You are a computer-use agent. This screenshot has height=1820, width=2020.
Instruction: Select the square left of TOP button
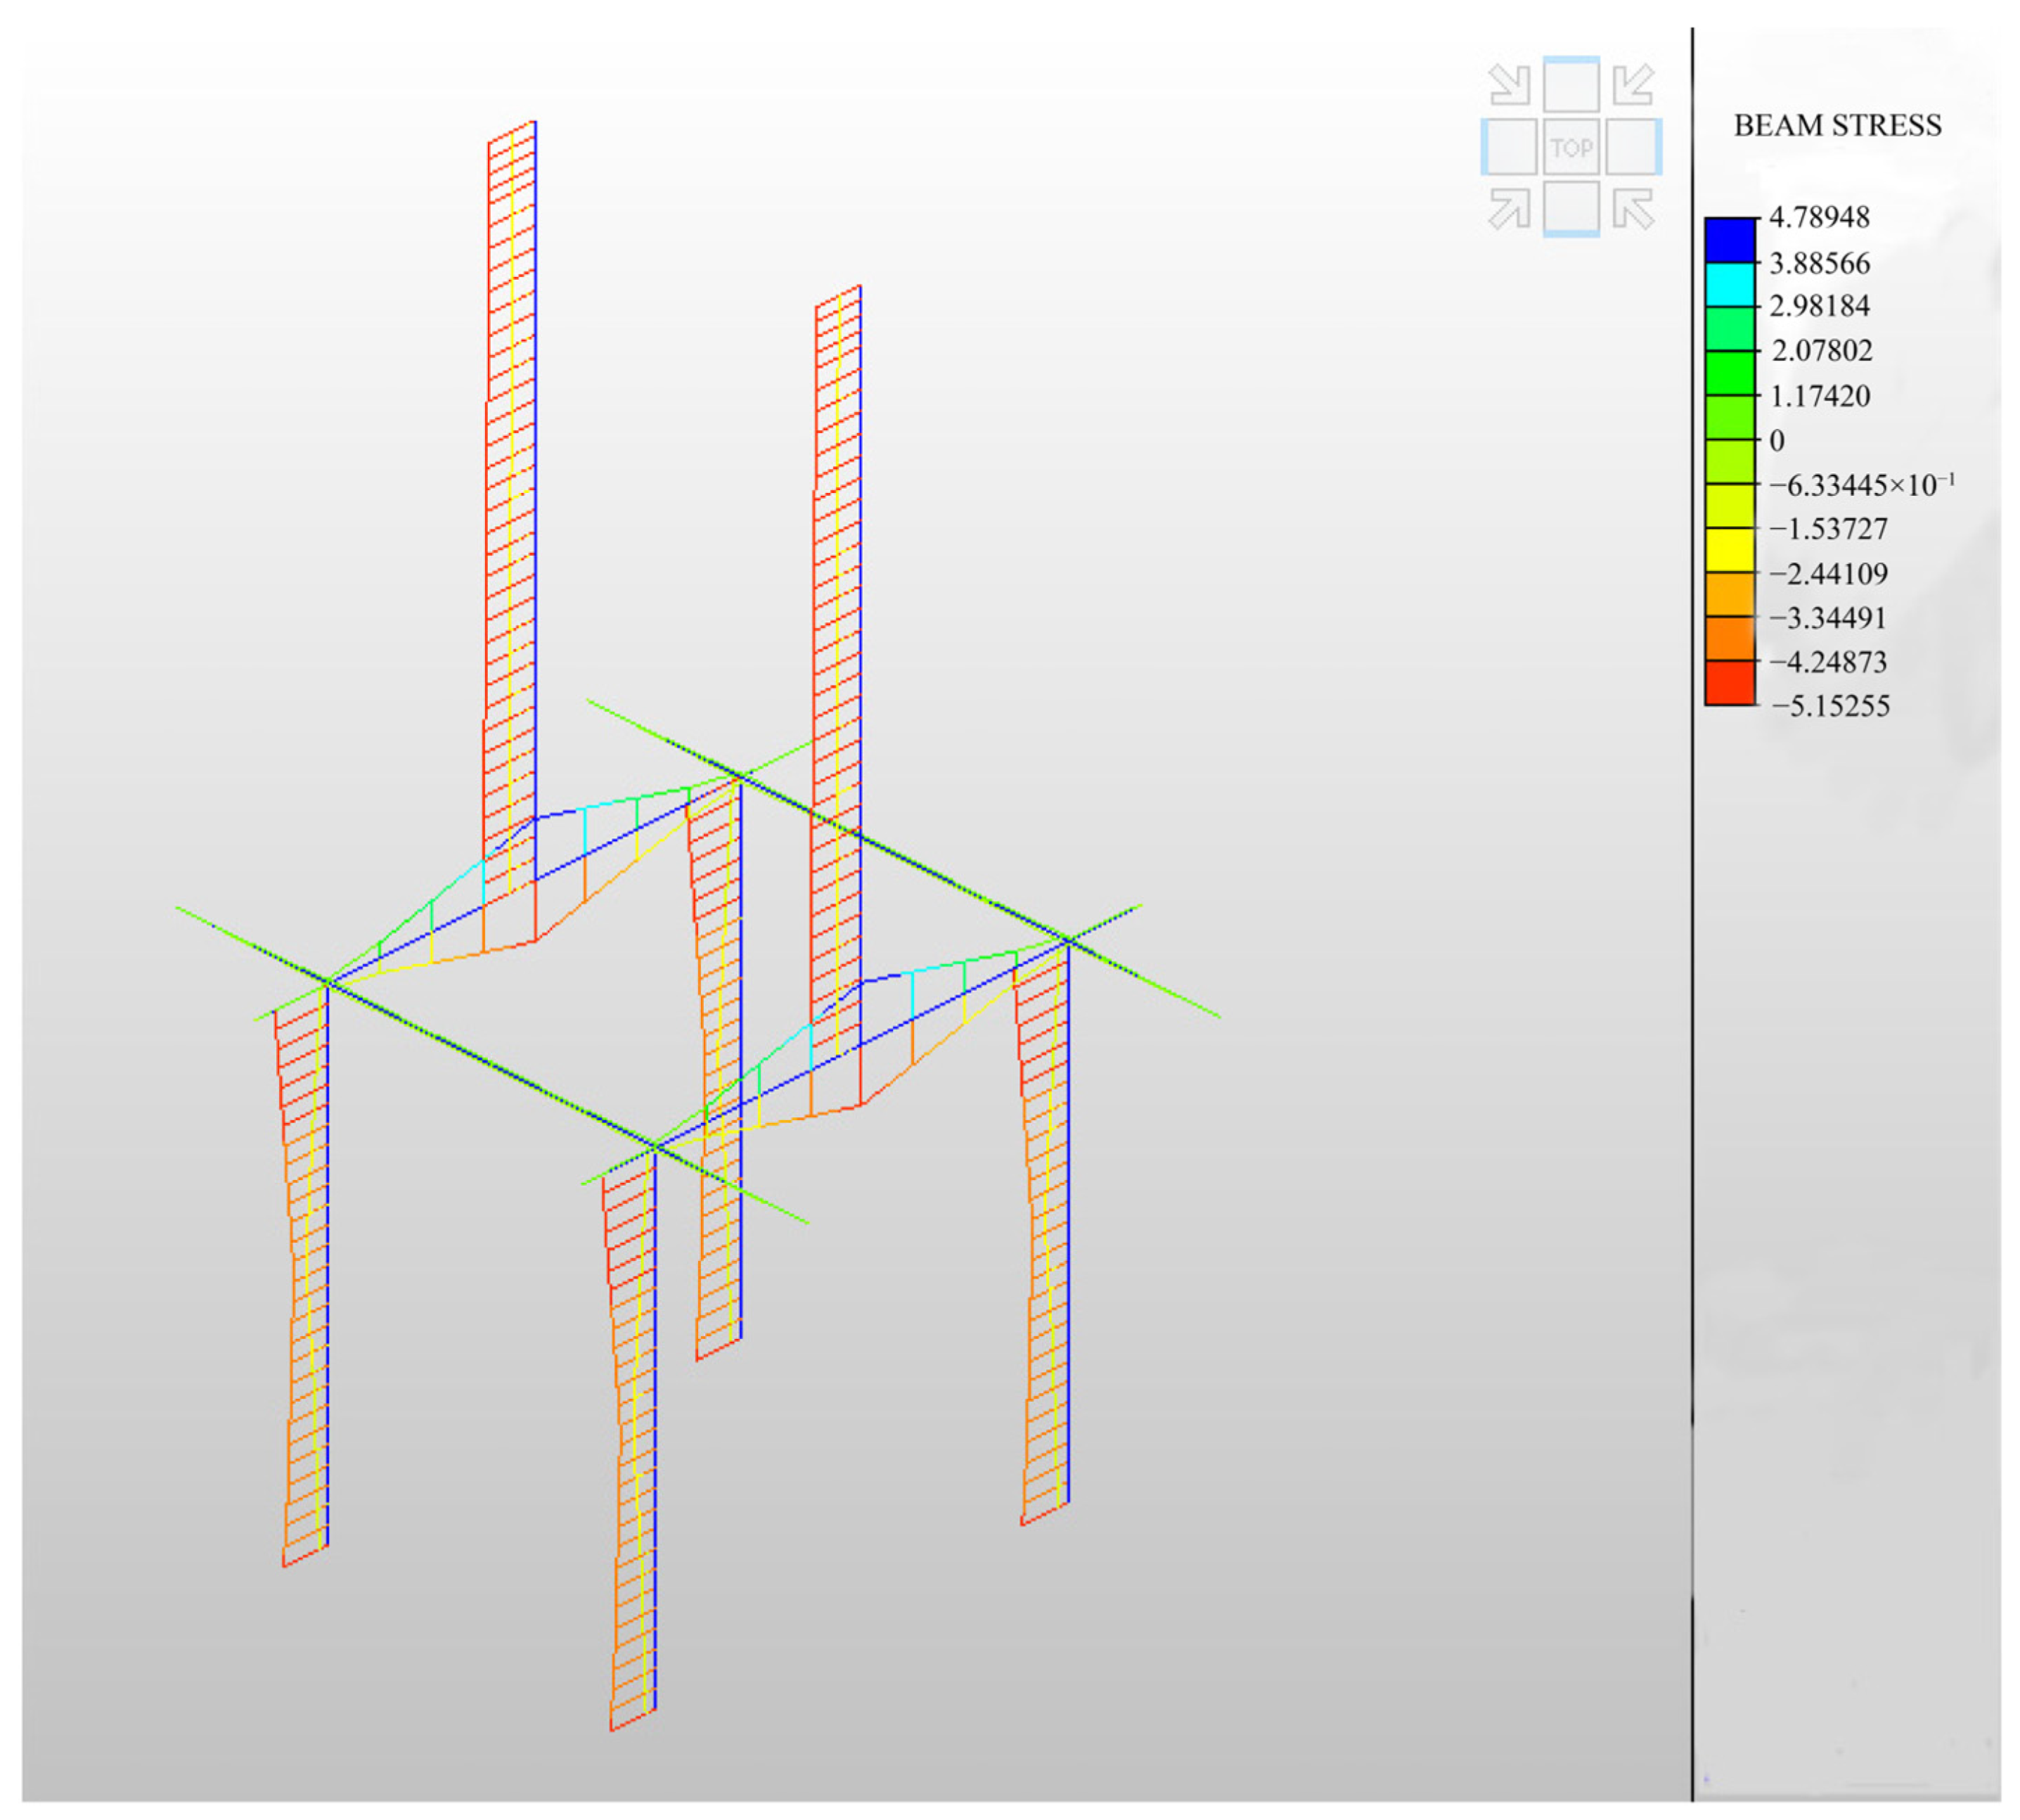click(x=1509, y=148)
